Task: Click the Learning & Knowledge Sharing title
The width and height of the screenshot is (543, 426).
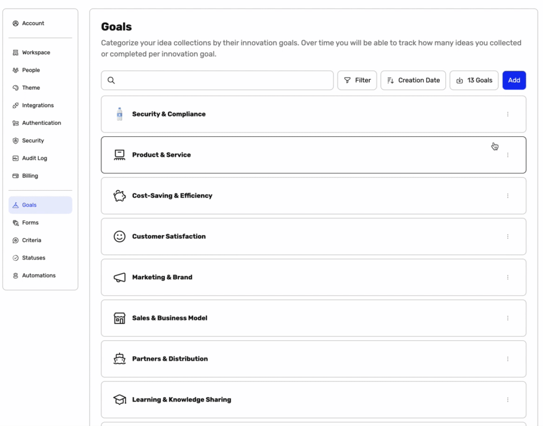Action: click(181, 400)
